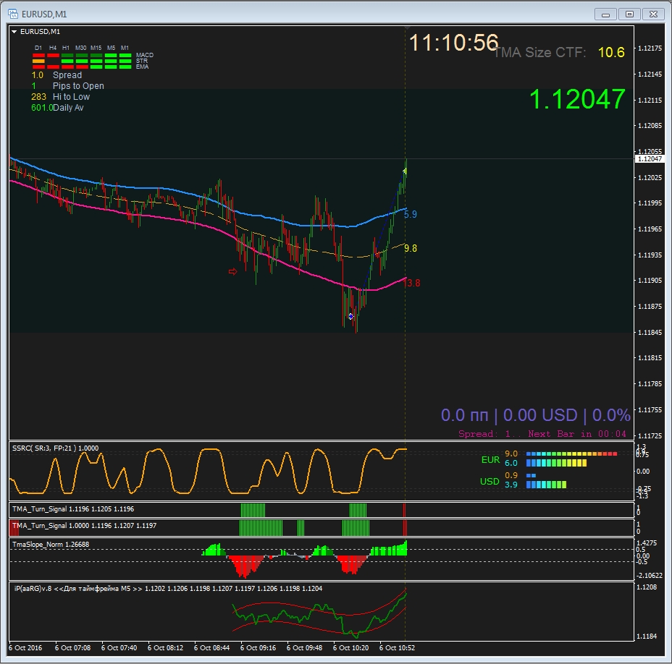Click the USD currency strength label

click(490, 482)
